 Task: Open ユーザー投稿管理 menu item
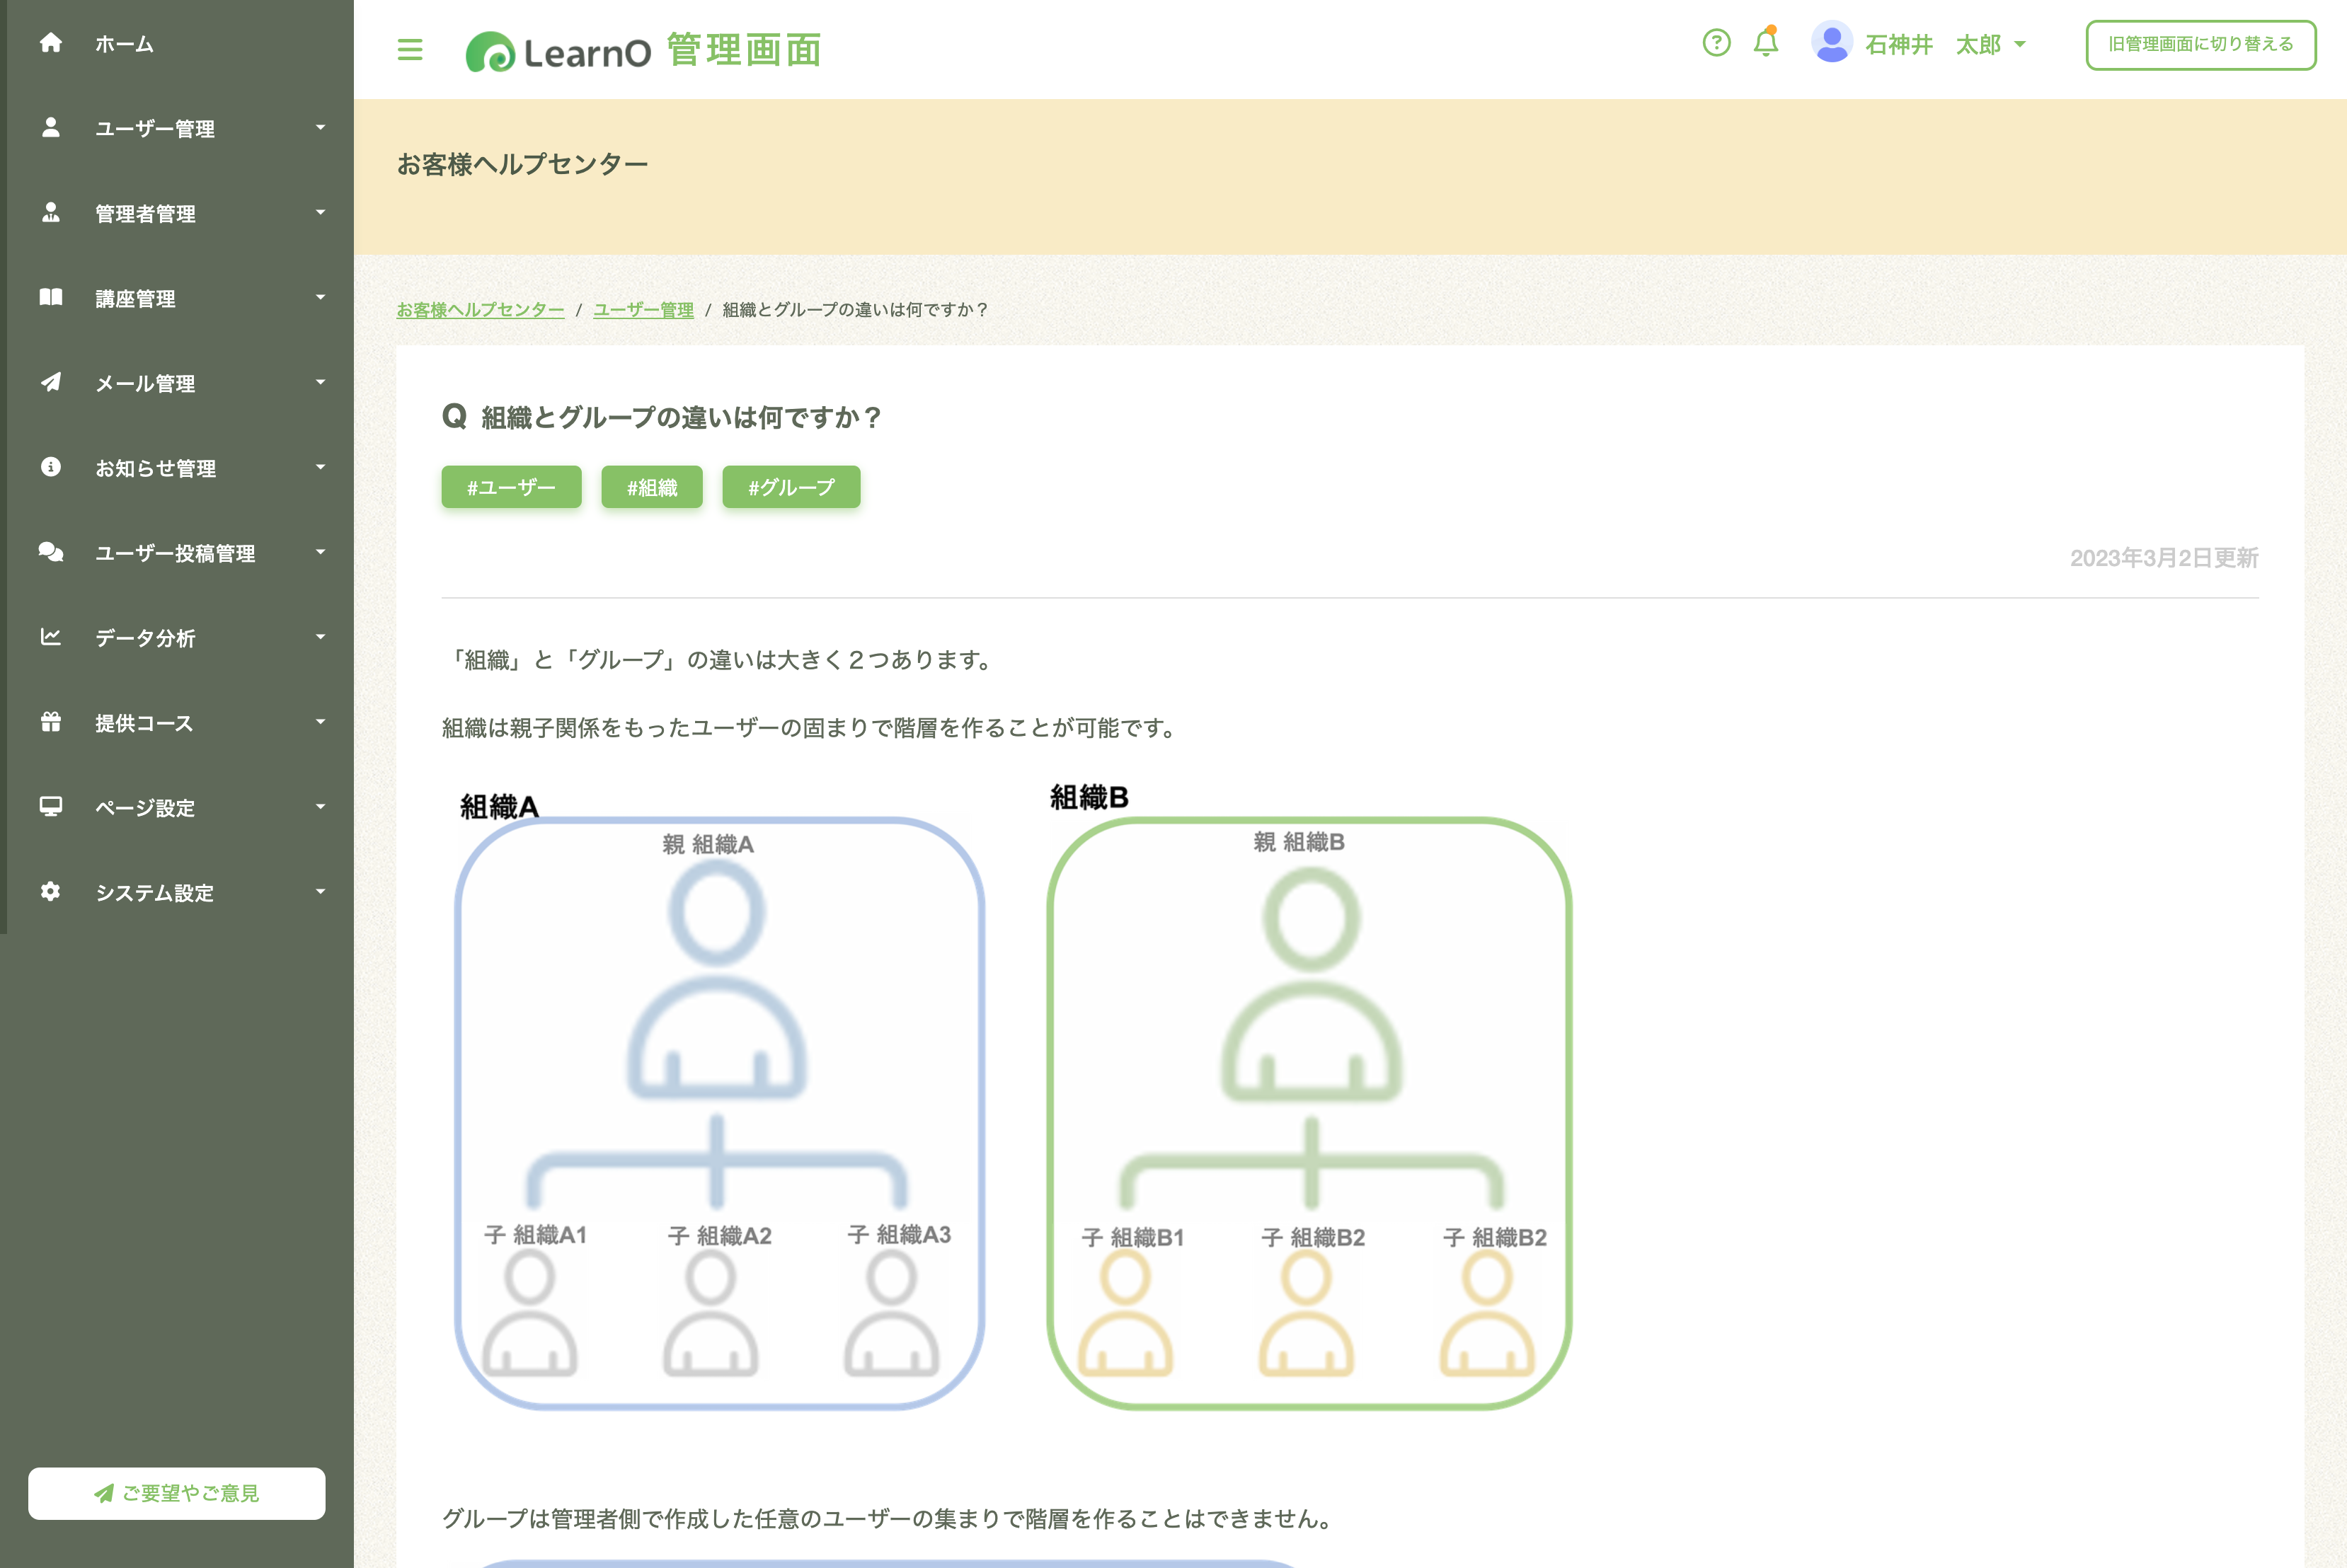[x=175, y=553]
